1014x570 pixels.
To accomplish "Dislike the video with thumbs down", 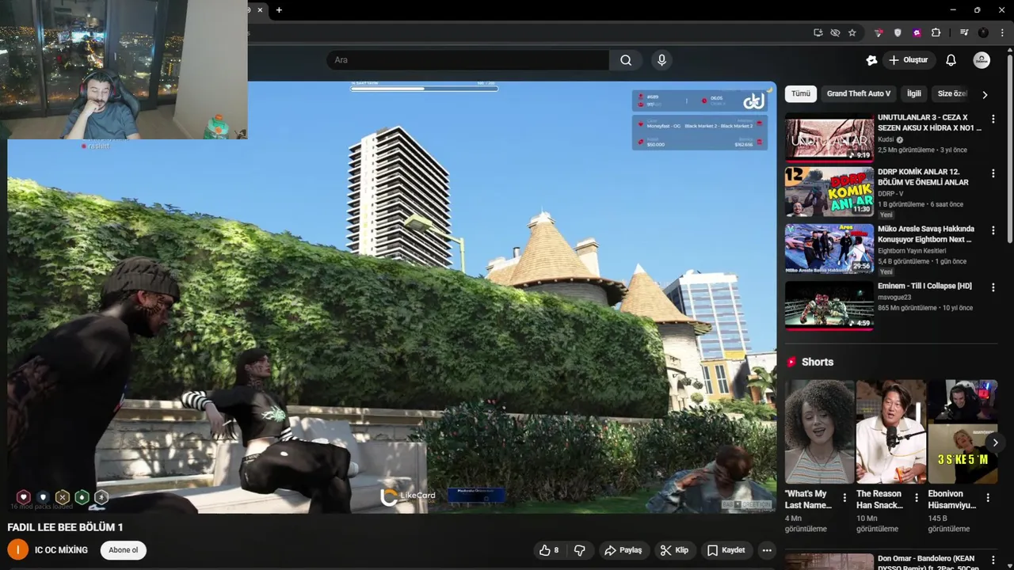I will click(580, 550).
